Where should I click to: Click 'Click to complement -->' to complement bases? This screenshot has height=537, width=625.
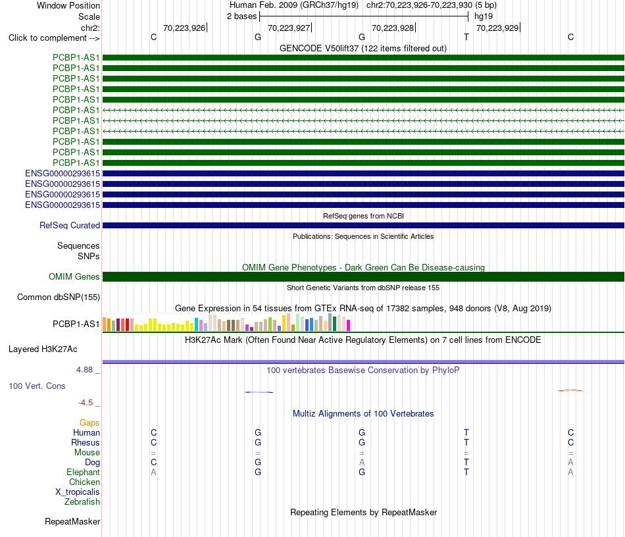pyautogui.click(x=54, y=38)
